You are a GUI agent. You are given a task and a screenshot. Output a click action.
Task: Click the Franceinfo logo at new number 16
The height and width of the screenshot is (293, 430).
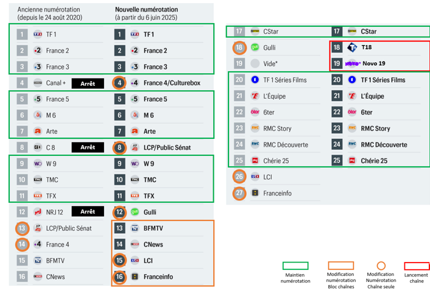(x=135, y=277)
